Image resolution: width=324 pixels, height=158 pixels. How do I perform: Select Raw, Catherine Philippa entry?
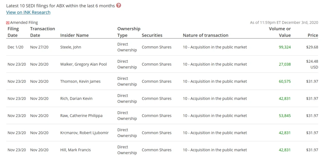pos(81,116)
